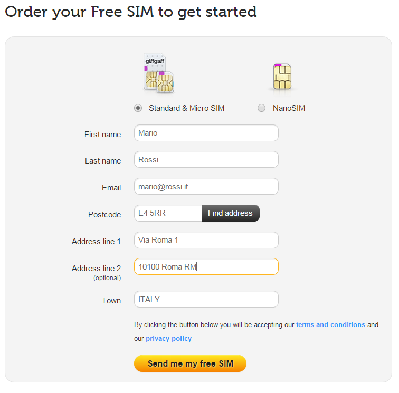This screenshot has width=399, height=393.
Task: Click the 'Standard & Micro SIM' option label
Action: tap(186, 108)
